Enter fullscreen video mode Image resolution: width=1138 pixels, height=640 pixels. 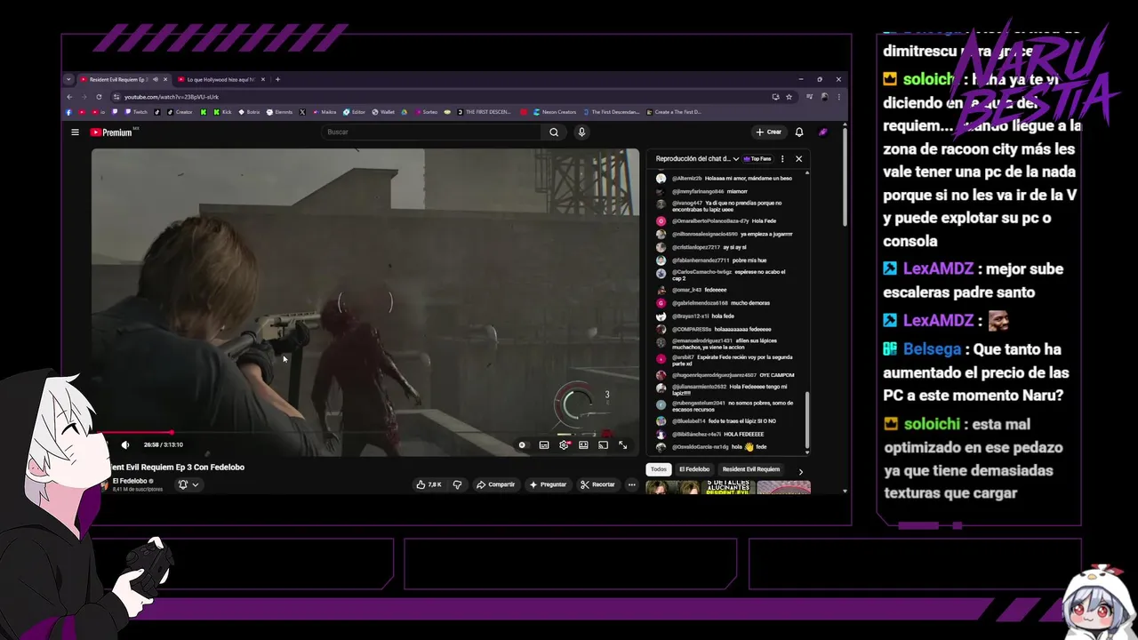tap(622, 444)
